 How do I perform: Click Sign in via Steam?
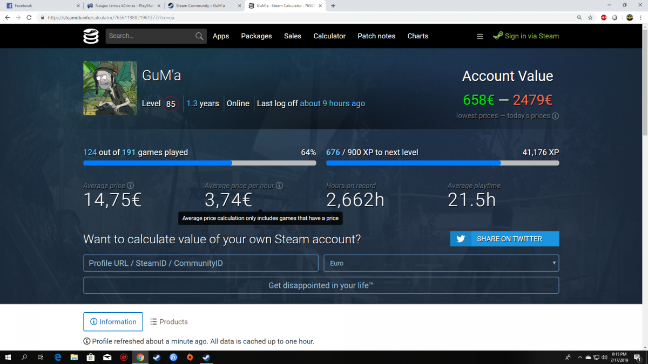526,36
